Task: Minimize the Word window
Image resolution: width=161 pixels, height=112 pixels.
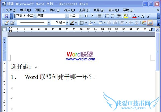Action: pyautogui.click(x=145, y=4)
